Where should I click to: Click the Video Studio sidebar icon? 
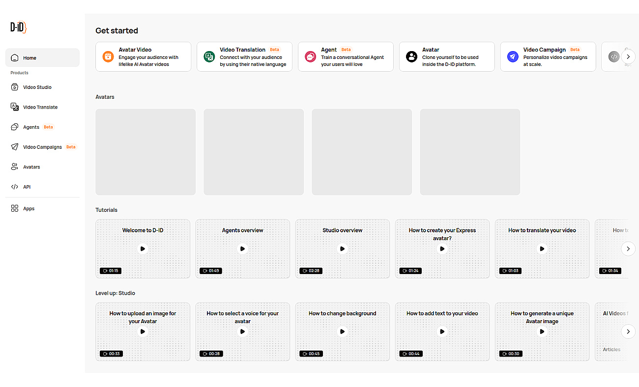tap(15, 87)
